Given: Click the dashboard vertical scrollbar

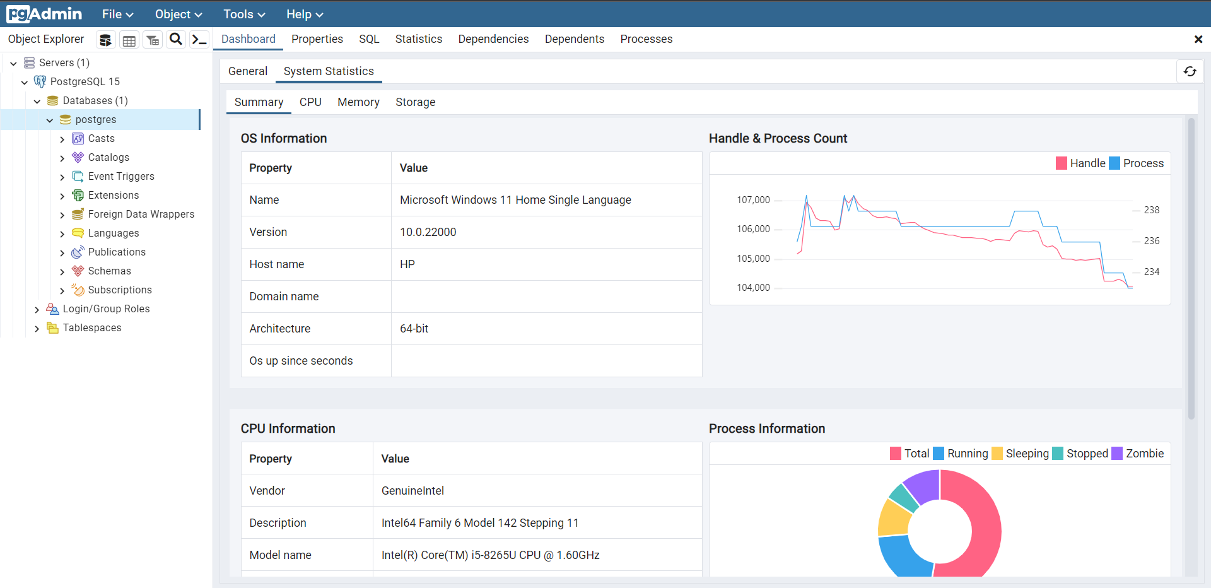Looking at the screenshot, I should tap(1191, 269).
